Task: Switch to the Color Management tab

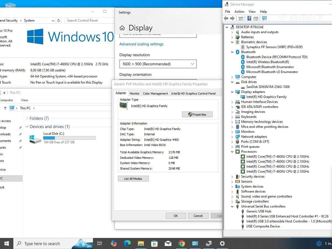Action: pos(155,94)
